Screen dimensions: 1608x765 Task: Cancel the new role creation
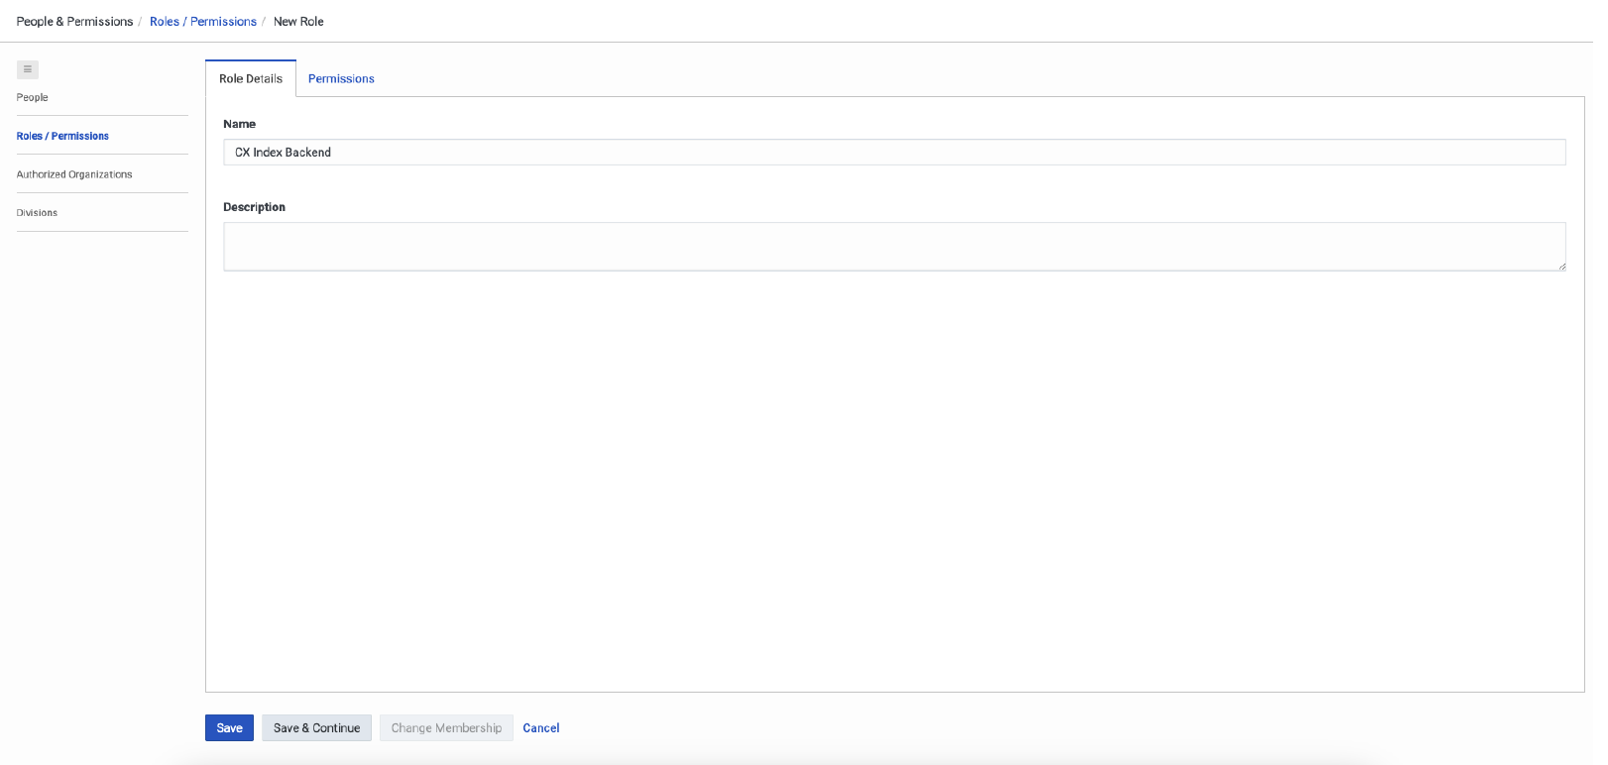tap(541, 727)
